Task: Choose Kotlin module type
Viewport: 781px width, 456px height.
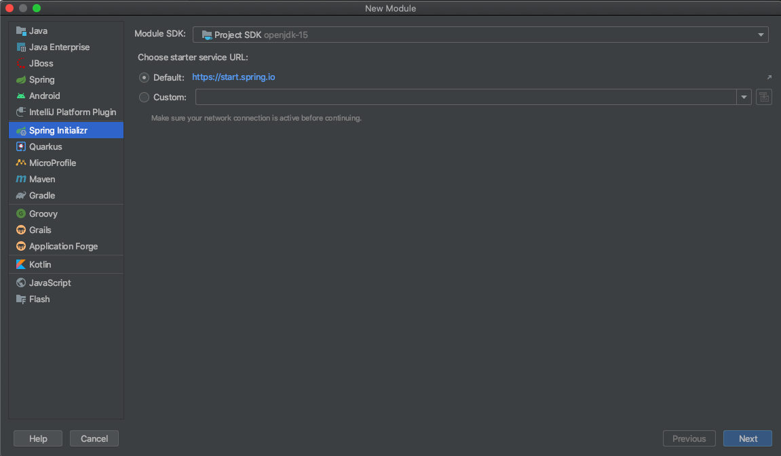Action: (66, 264)
